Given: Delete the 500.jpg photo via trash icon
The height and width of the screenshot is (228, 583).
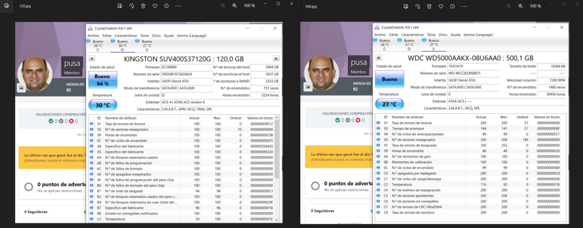Looking at the screenshot, I should (429, 6).
